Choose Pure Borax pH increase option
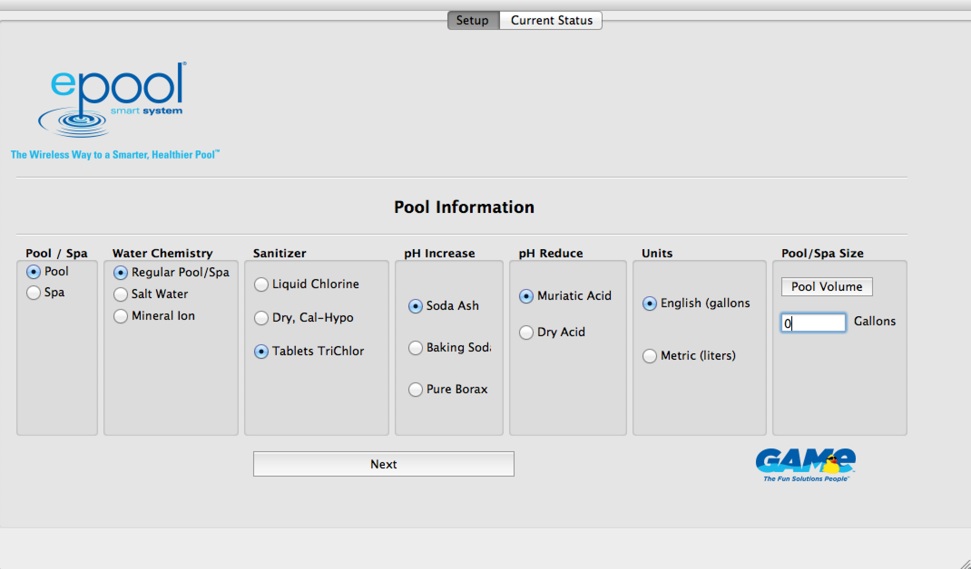The width and height of the screenshot is (971, 569). click(x=415, y=389)
